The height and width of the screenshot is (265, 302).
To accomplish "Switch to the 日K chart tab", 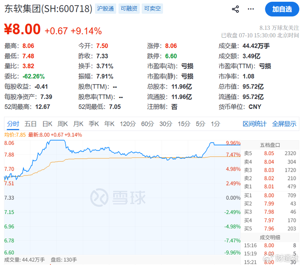I will pos(47,124).
